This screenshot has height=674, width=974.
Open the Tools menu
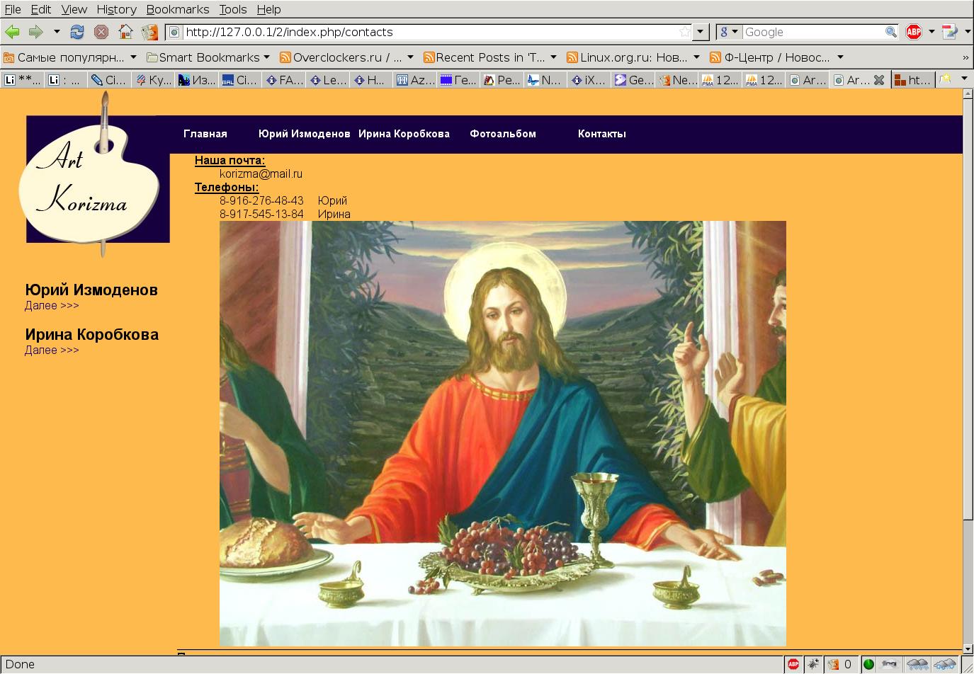coord(233,9)
